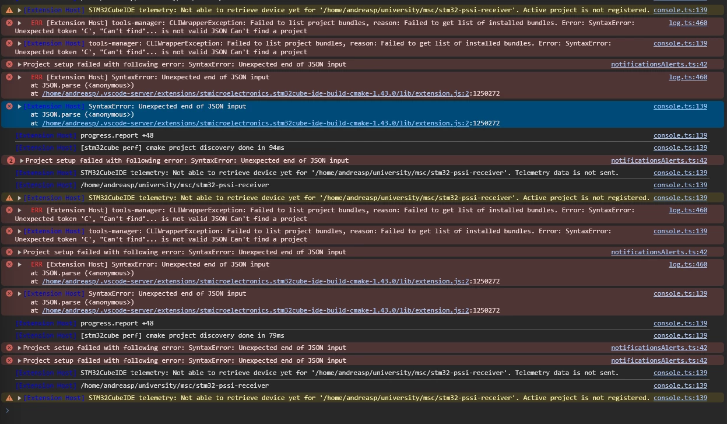Click the repeat-count badge showing 2
Screen dimensions: 727x424
(11, 160)
